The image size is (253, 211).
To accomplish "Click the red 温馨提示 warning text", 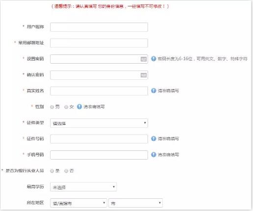I will [110, 6].
